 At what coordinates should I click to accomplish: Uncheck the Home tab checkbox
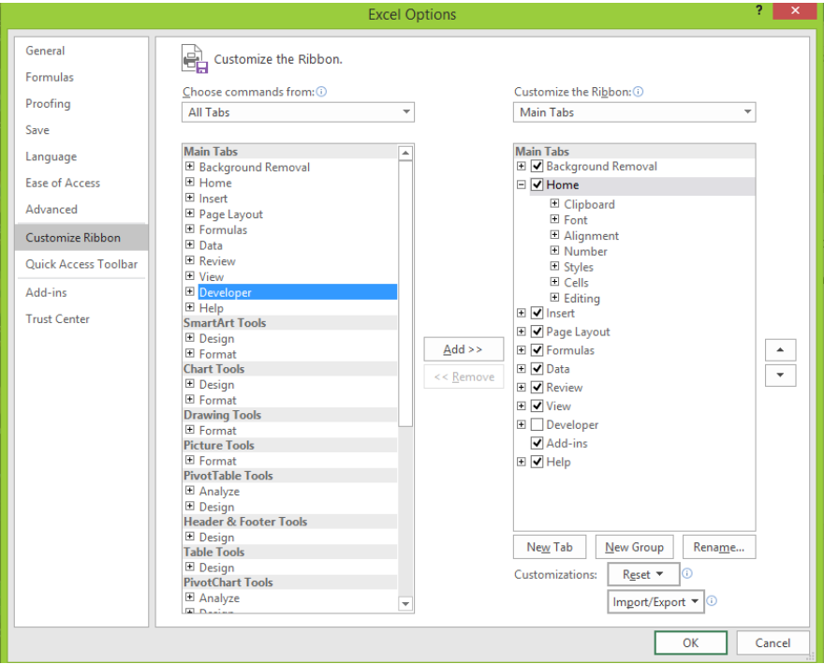point(537,184)
